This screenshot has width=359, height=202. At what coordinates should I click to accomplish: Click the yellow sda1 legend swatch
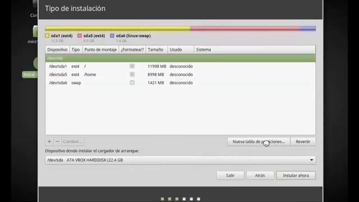click(x=47, y=36)
